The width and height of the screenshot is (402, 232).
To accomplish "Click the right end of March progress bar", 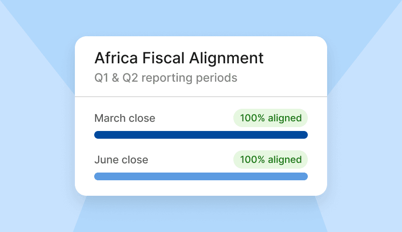I will coord(304,135).
